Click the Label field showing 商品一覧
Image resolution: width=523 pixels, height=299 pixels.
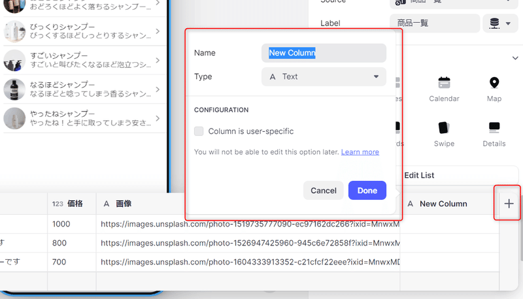pos(435,23)
